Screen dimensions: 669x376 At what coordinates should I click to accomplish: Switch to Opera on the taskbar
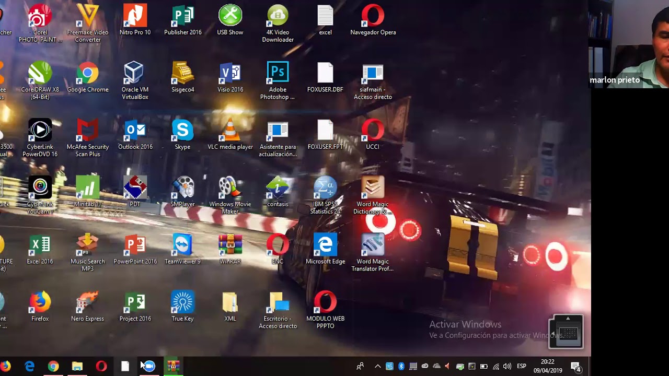point(101,367)
